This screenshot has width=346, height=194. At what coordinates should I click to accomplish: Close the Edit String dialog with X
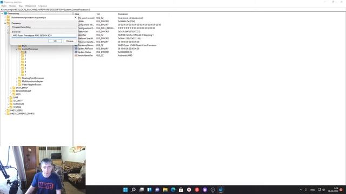(x=76, y=17)
